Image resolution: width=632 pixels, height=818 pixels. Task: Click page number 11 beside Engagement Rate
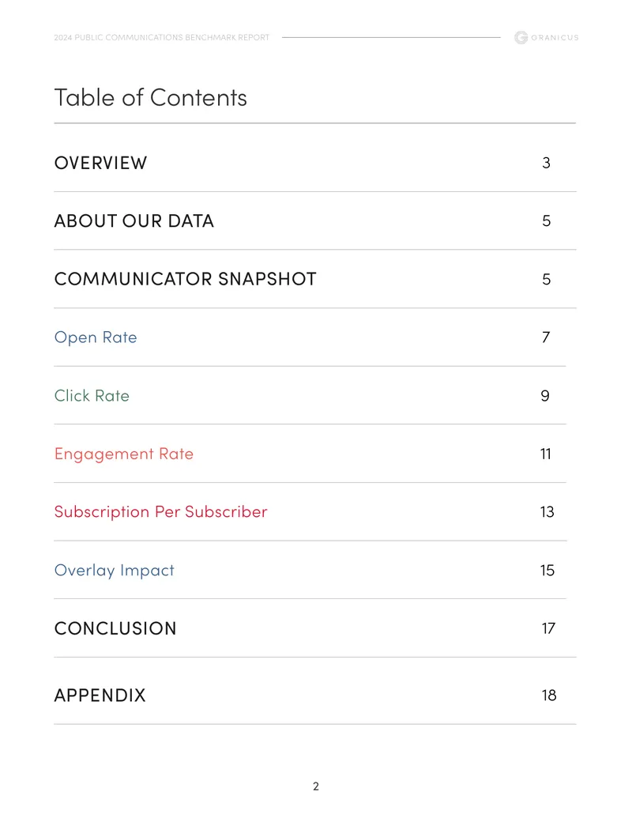tap(545, 454)
